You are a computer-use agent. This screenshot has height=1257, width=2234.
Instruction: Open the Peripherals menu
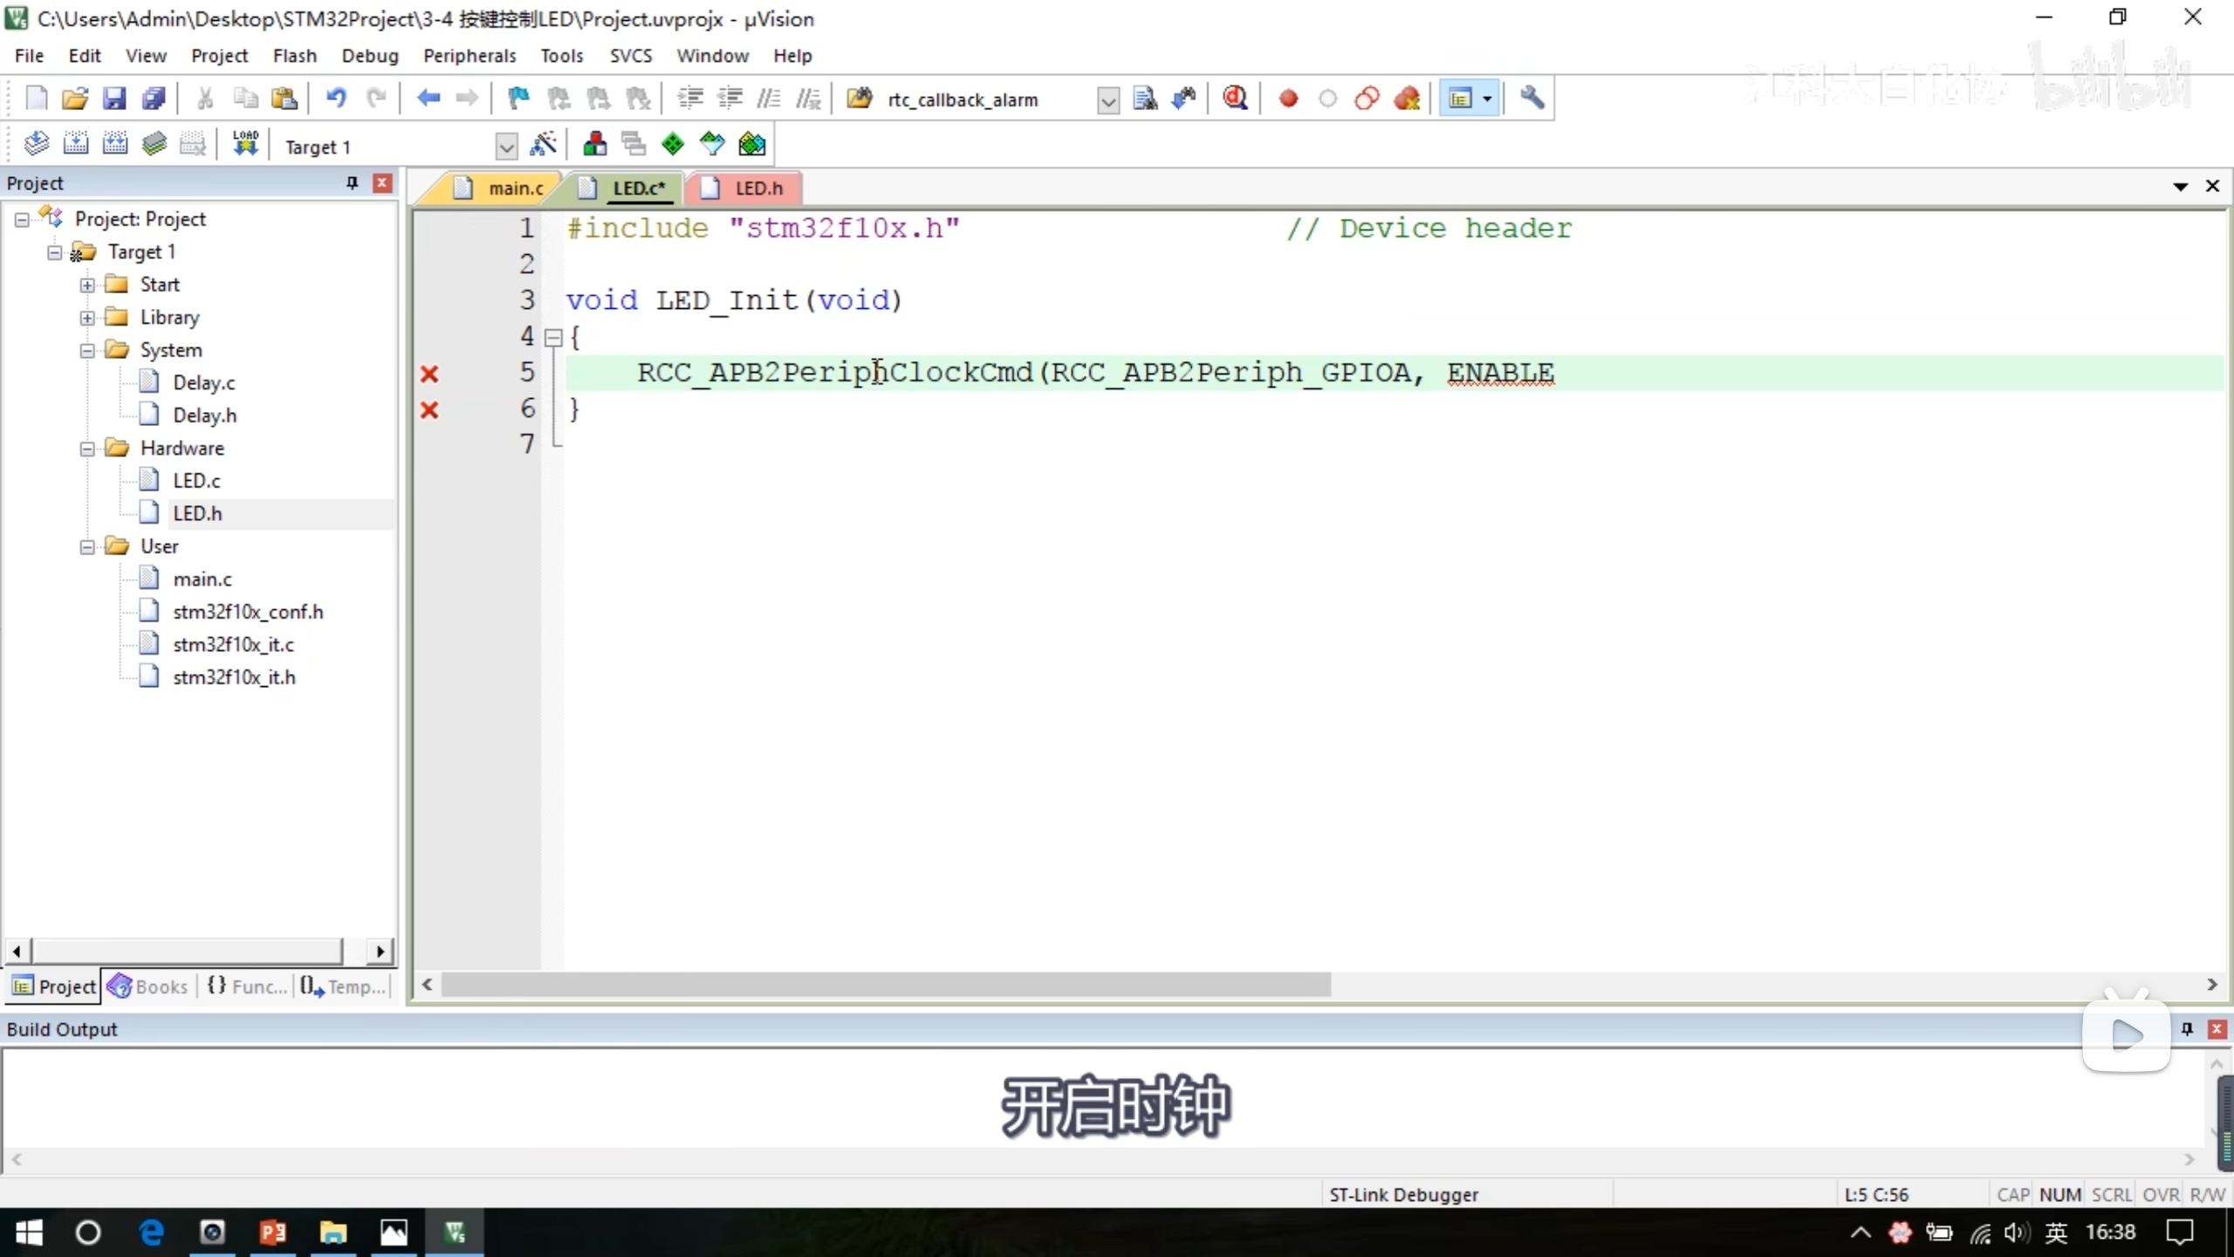469,56
